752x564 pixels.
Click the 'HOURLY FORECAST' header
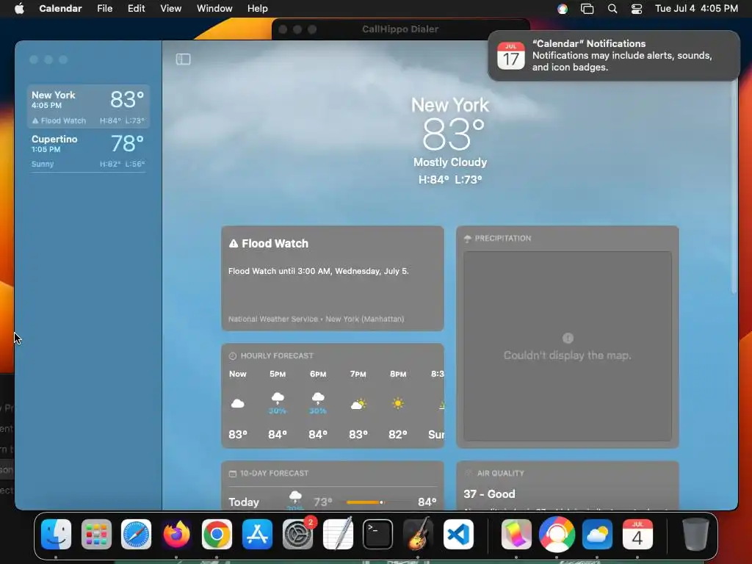[277, 356]
